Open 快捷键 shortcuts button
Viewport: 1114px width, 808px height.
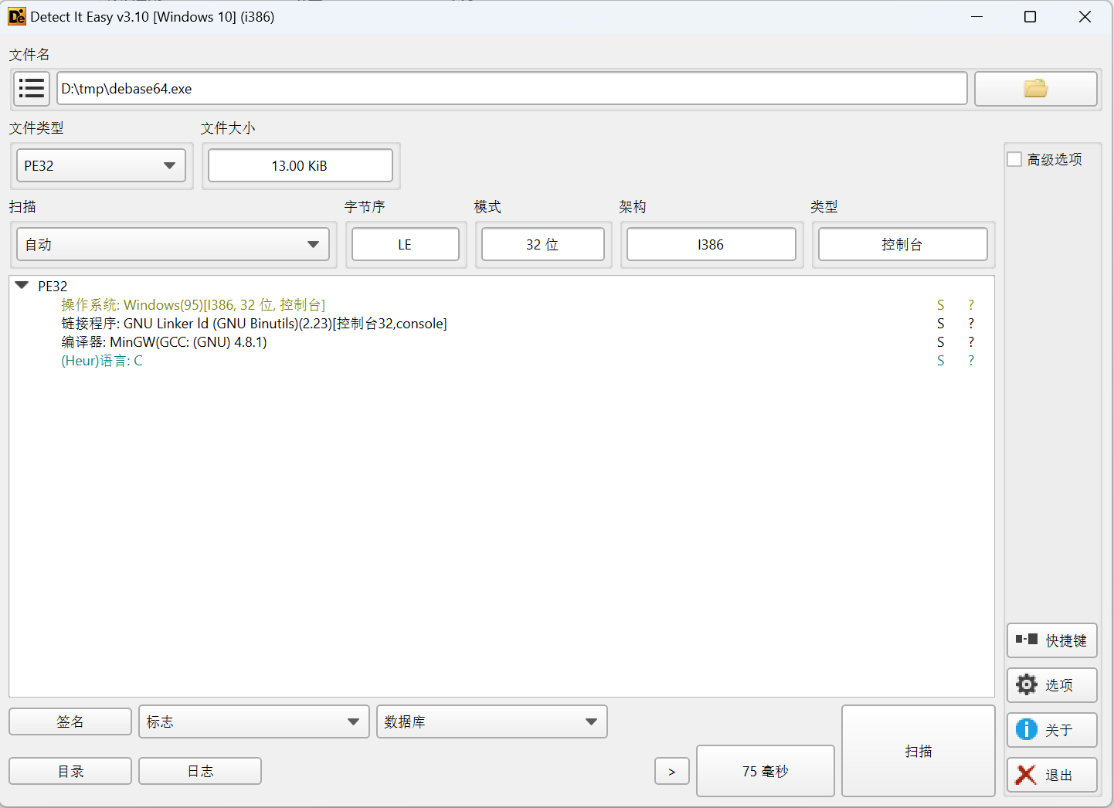[x=1051, y=640]
